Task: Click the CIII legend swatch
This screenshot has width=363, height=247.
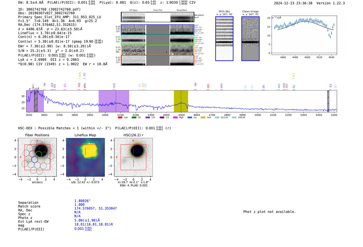Action: 162,117
